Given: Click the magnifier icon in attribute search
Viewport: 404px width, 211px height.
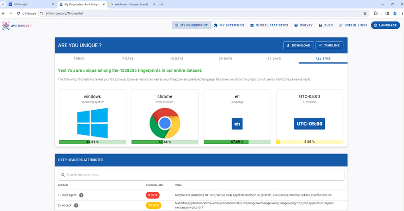Looking at the screenshot, I should (x=63, y=175).
